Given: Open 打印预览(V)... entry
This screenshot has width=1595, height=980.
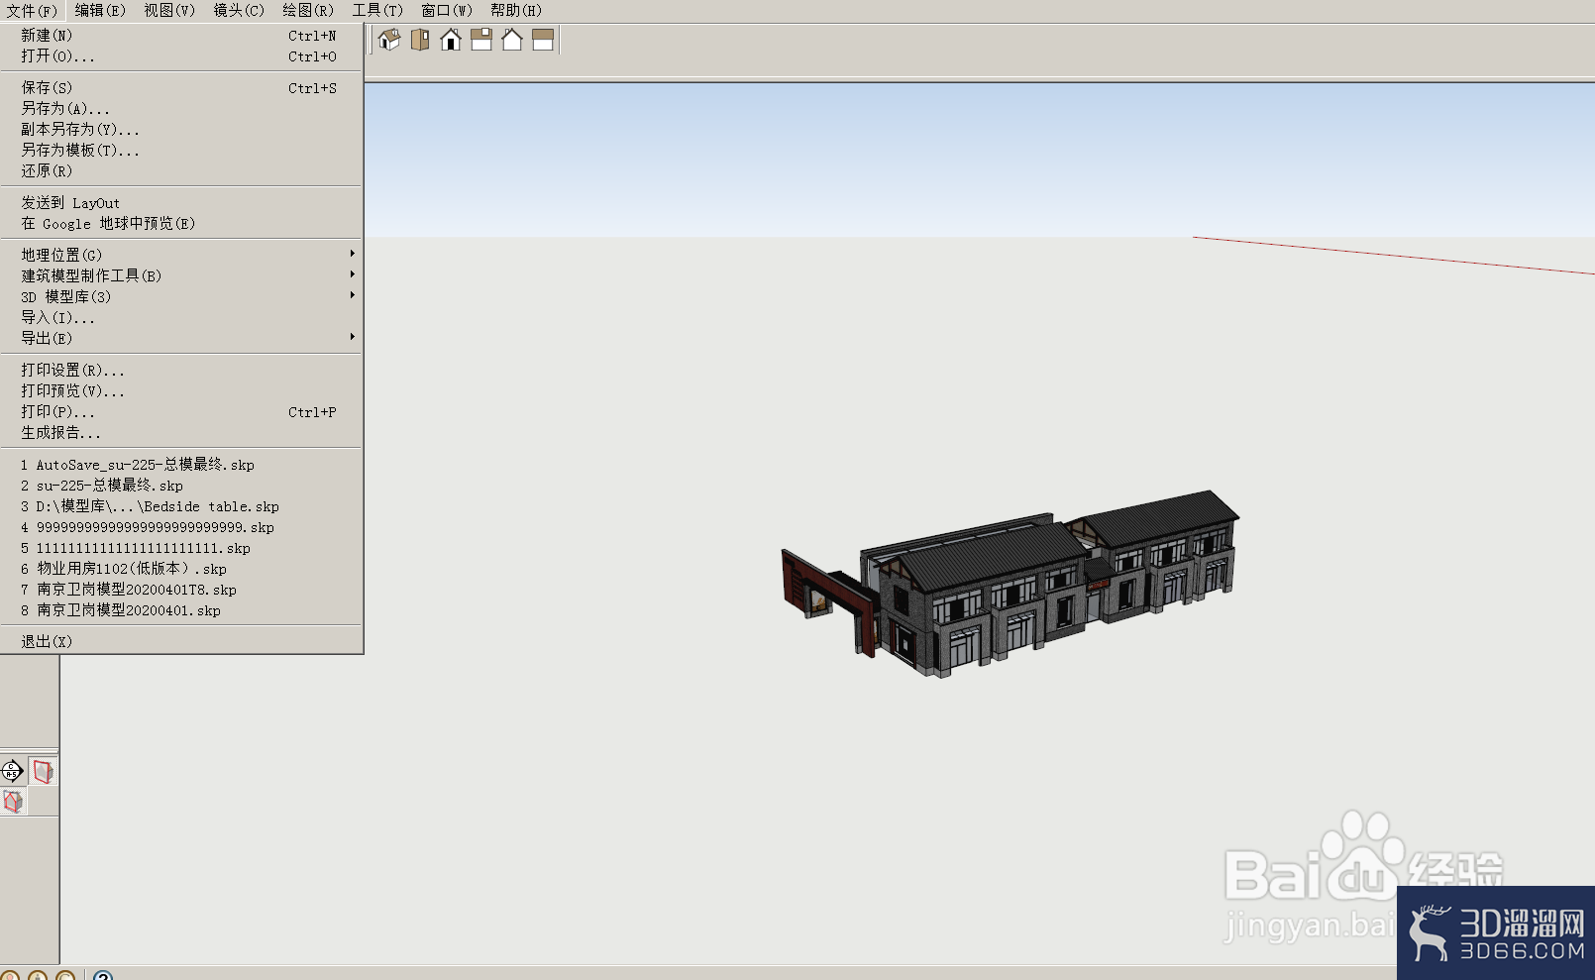Looking at the screenshot, I should [x=181, y=391].
